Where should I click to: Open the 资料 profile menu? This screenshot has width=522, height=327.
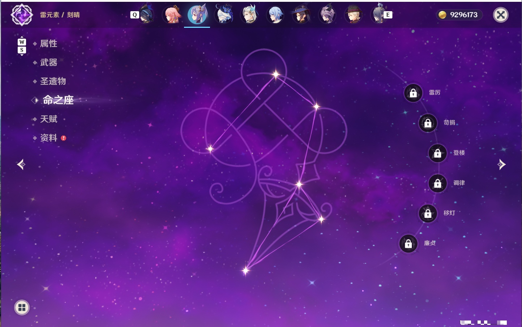point(48,138)
